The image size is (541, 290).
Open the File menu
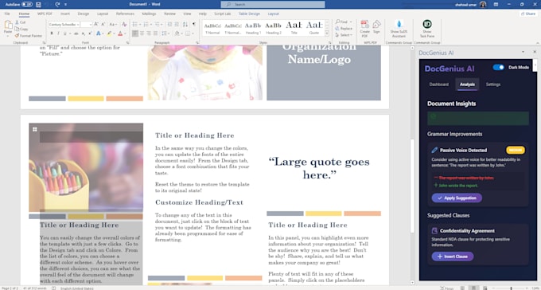click(x=7, y=14)
